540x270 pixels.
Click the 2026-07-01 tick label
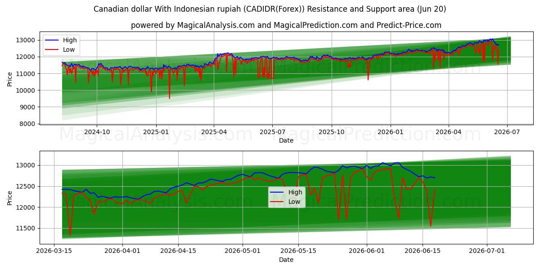pyautogui.click(x=486, y=251)
